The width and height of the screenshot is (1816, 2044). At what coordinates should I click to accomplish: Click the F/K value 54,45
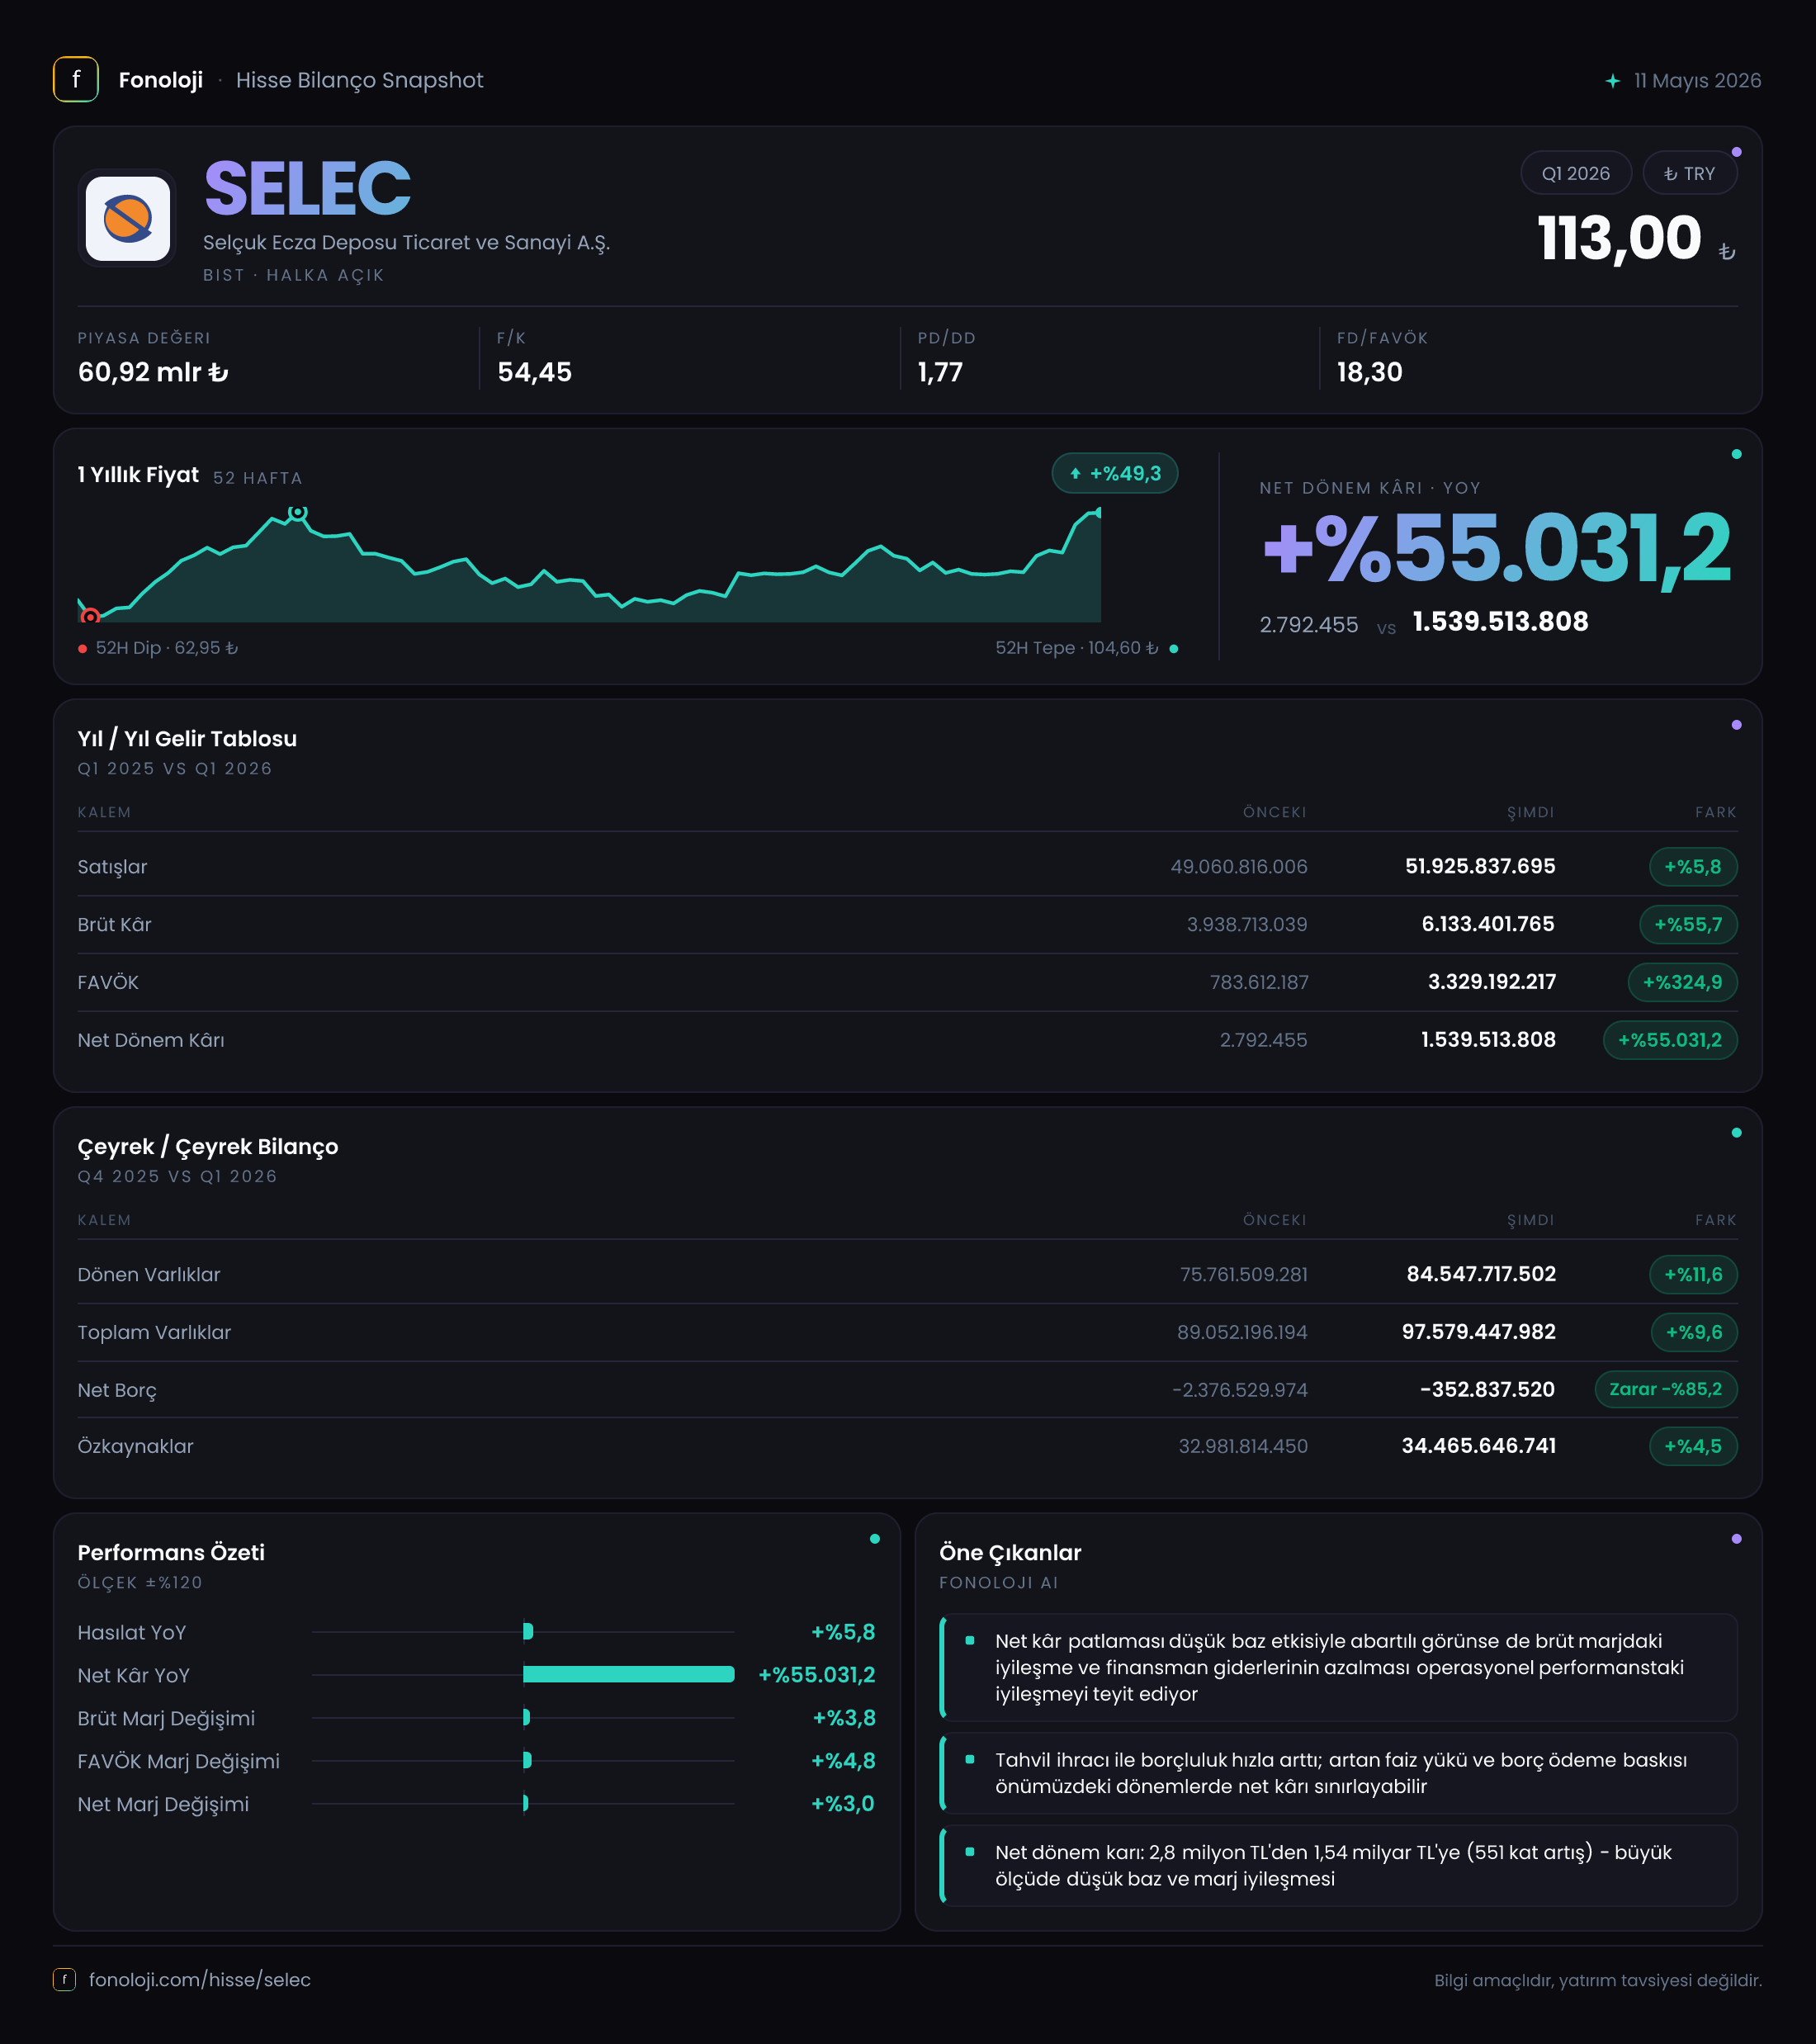pyautogui.click(x=535, y=373)
